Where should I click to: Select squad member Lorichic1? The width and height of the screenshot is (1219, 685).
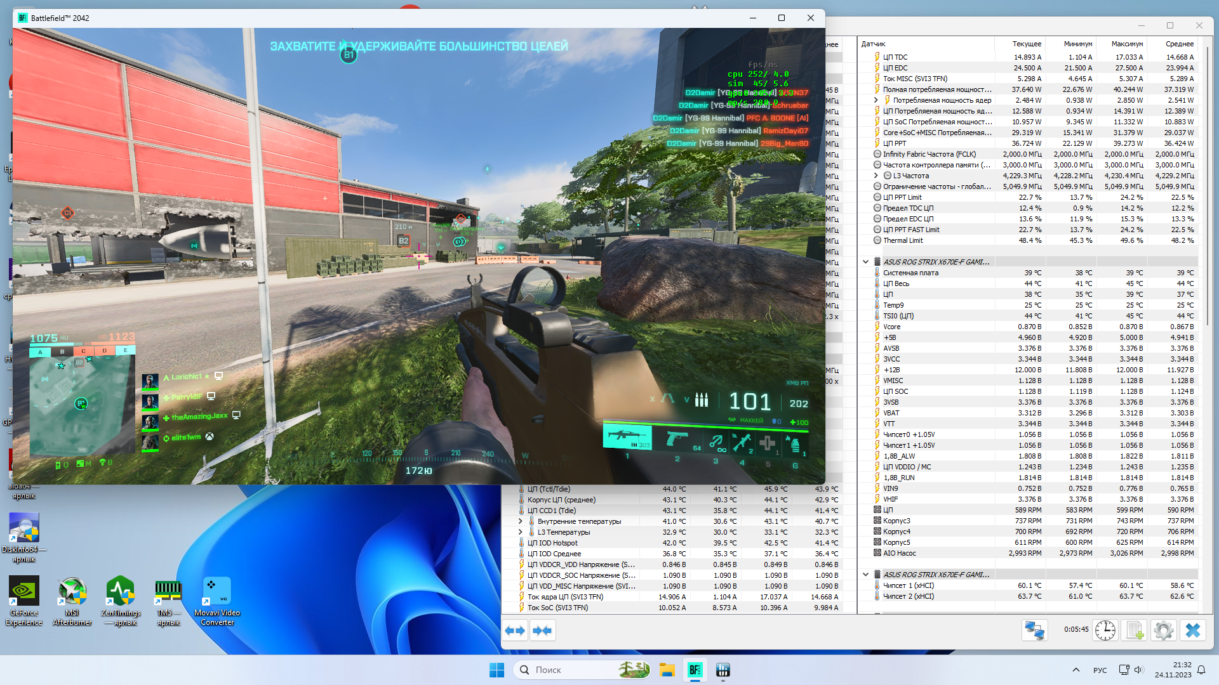[182, 377]
